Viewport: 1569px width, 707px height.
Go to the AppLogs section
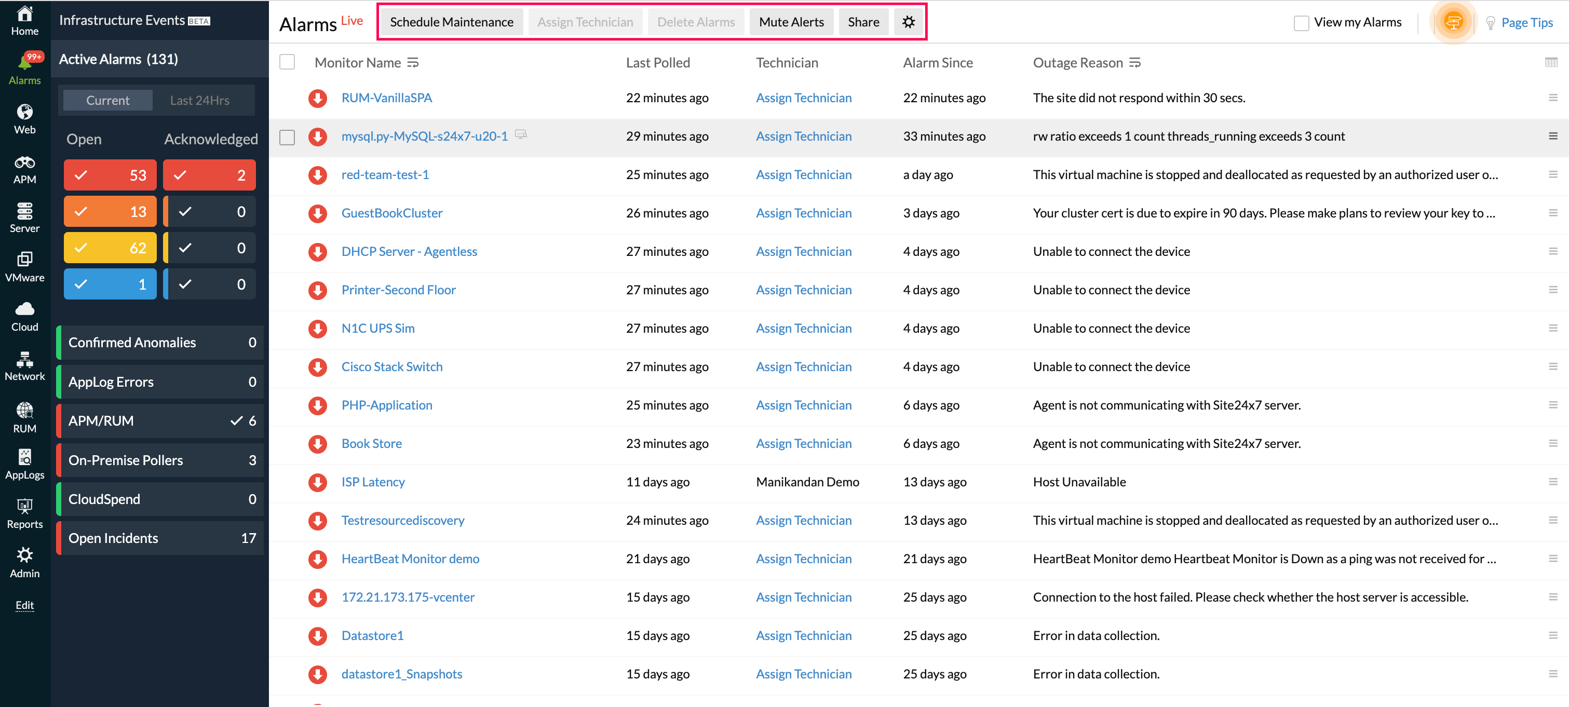tap(24, 464)
